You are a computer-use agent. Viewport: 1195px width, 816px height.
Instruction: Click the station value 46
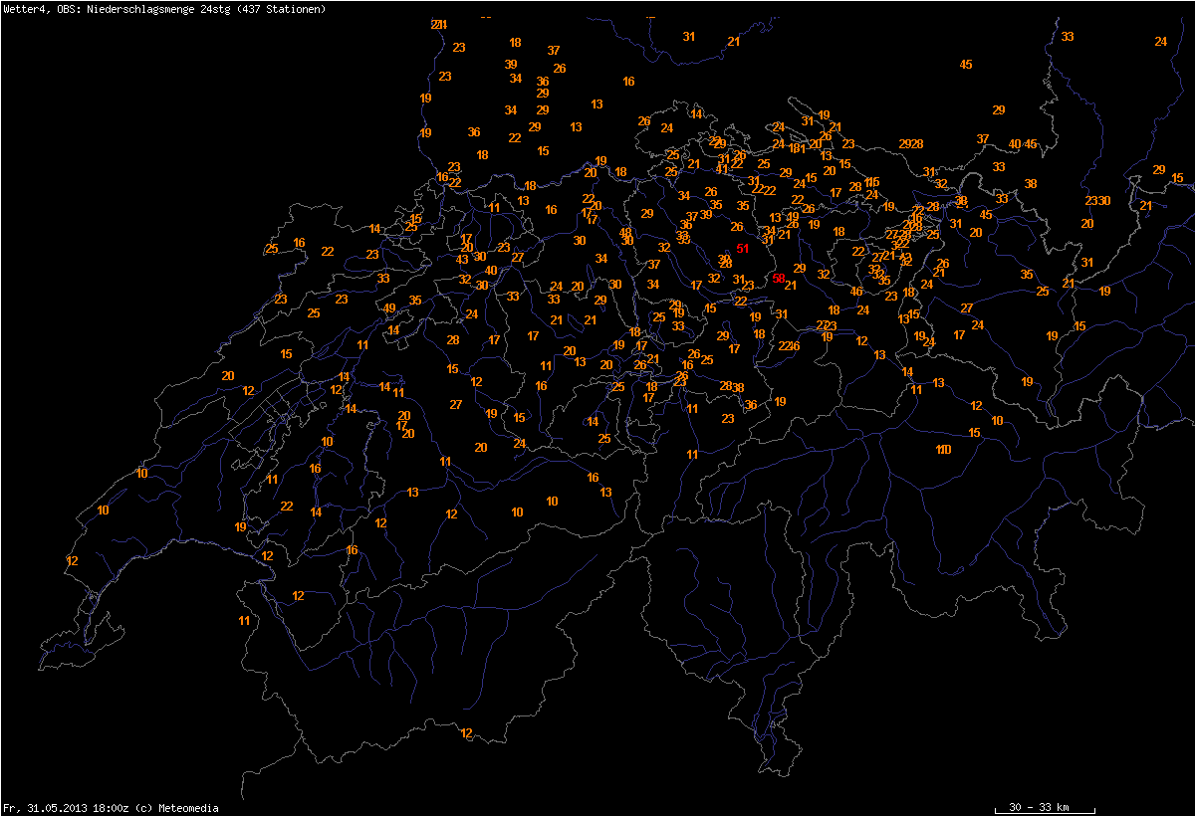[856, 292]
